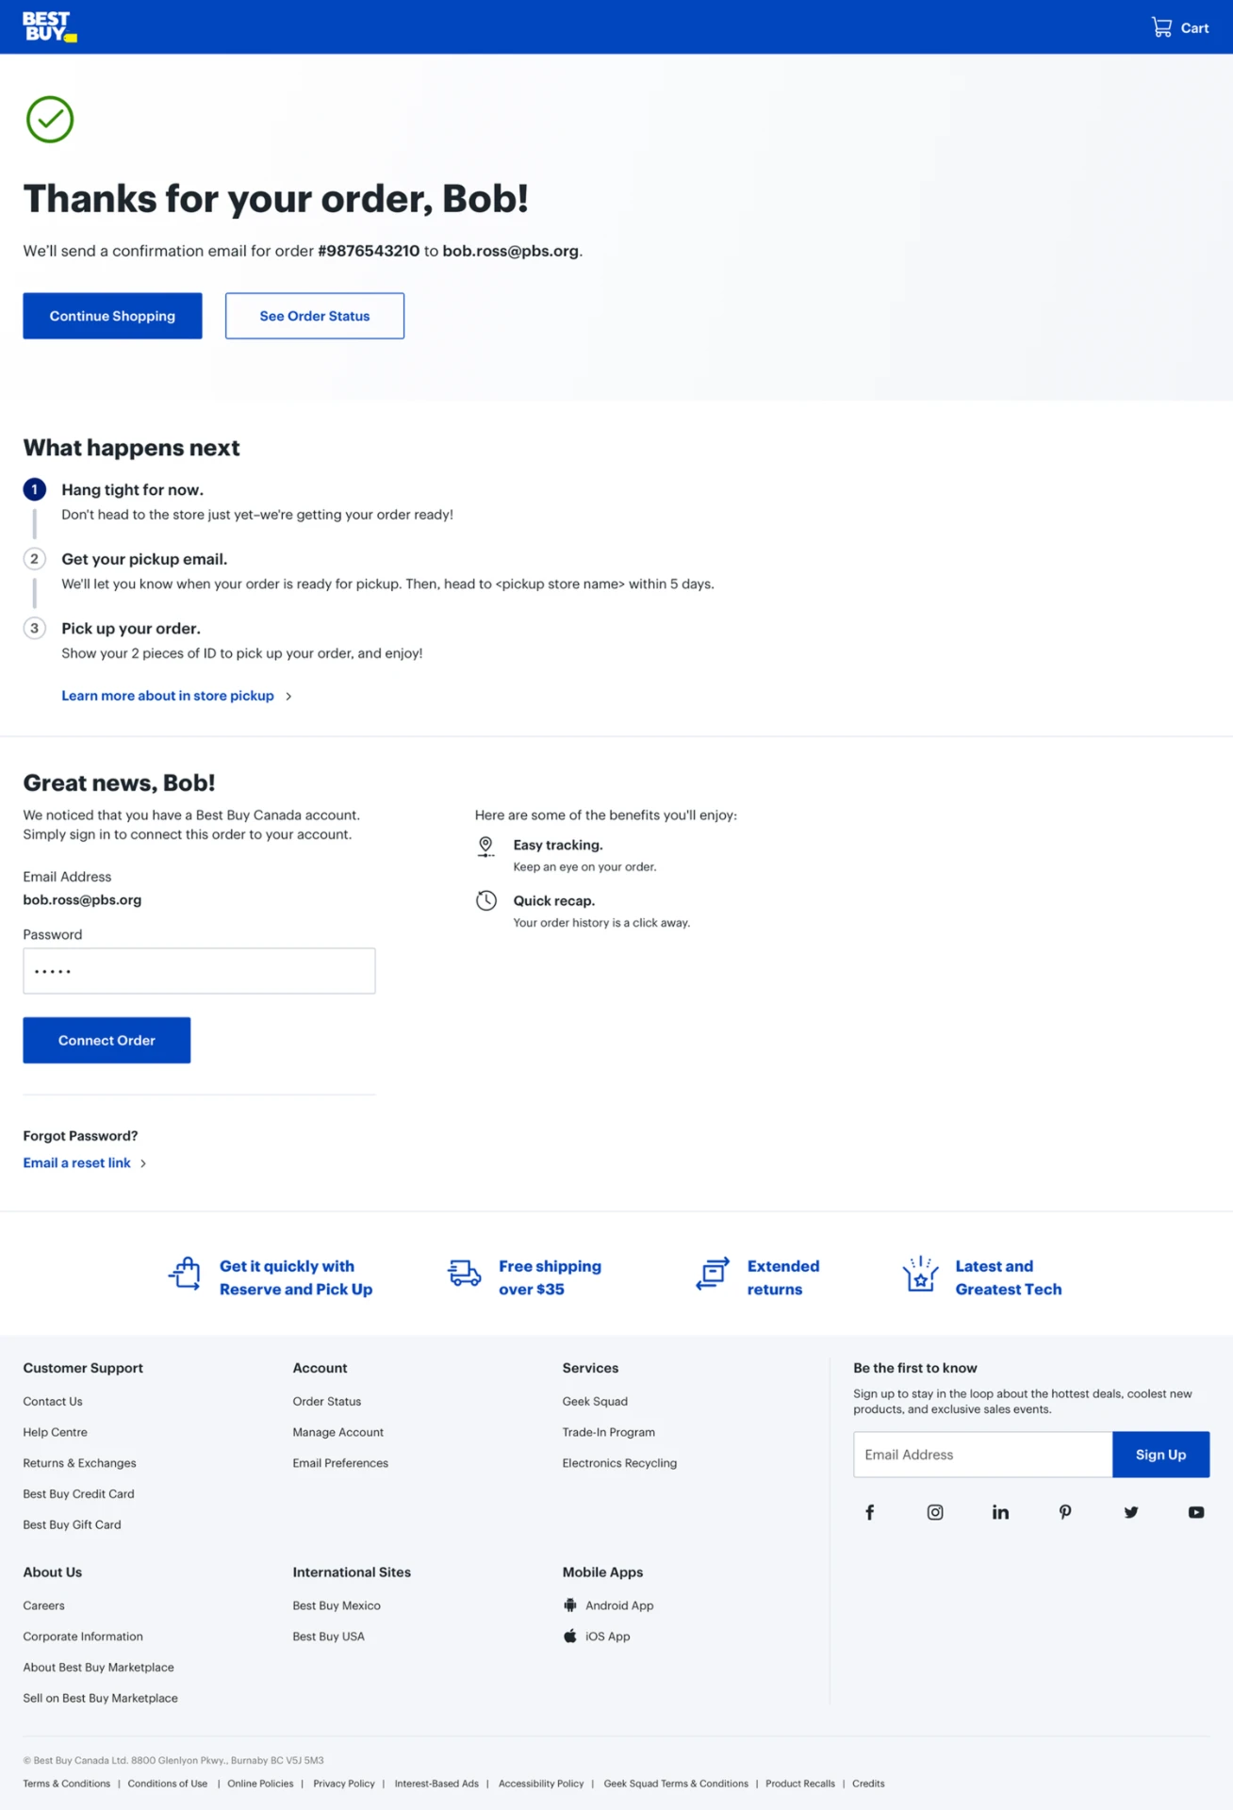Viewport: 1233px width, 1810px height.
Task: Click the Continue Shopping button
Action: click(112, 316)
